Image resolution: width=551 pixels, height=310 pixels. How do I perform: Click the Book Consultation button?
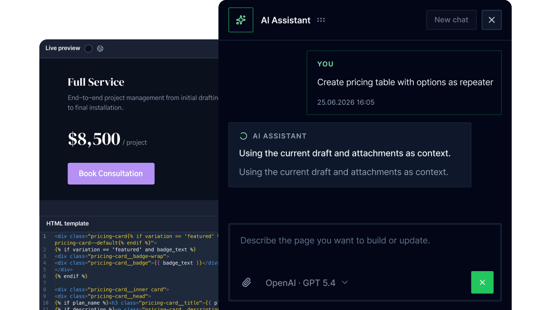[x=111, y=174]
